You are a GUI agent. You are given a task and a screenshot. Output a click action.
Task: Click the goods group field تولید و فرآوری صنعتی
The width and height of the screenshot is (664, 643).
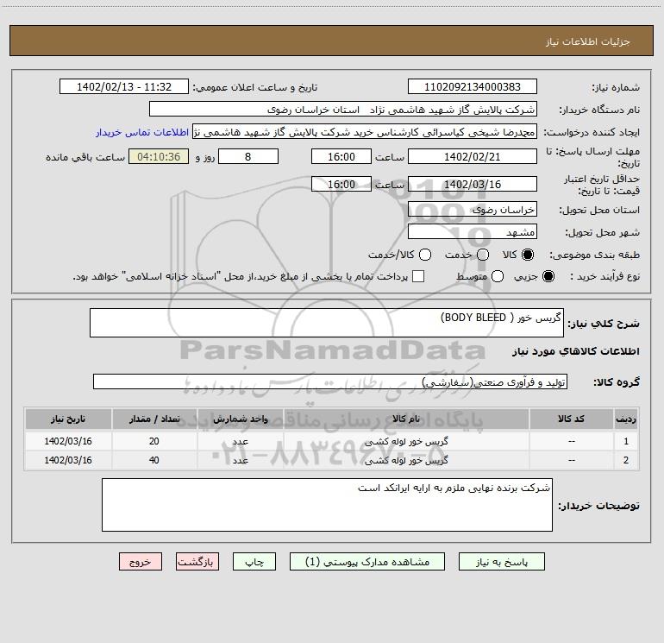[x=330, y=381]
